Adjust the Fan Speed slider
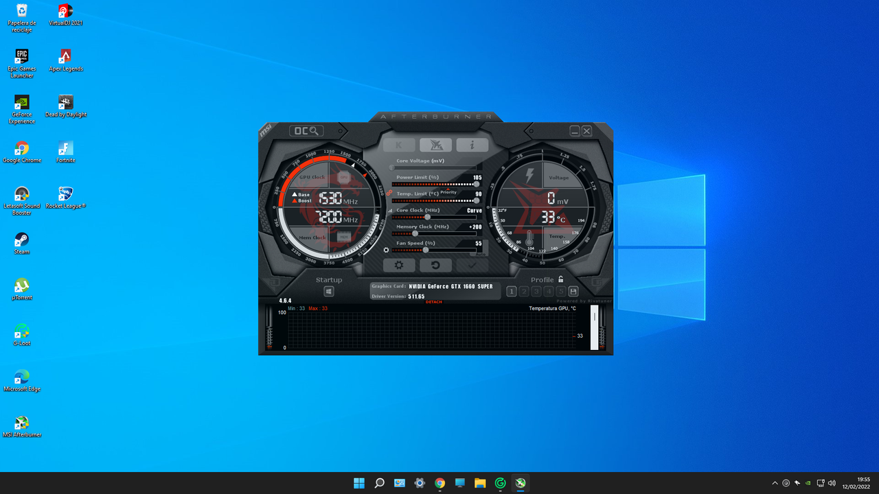The width and height of the screenshot is (879, 494). coord(435,250)
